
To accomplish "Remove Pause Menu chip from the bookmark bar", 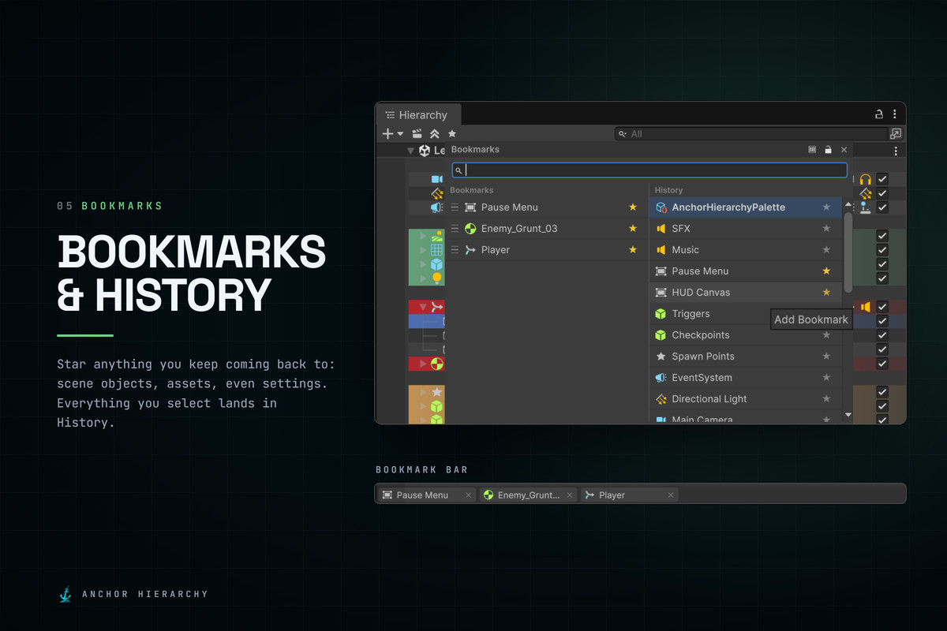I will pyautogui.click(x=468, y=495).
